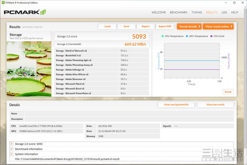The height and width of the screenshot is (165, 247).
Task: Click View raw SystemInfo
Action: [176, 104]
